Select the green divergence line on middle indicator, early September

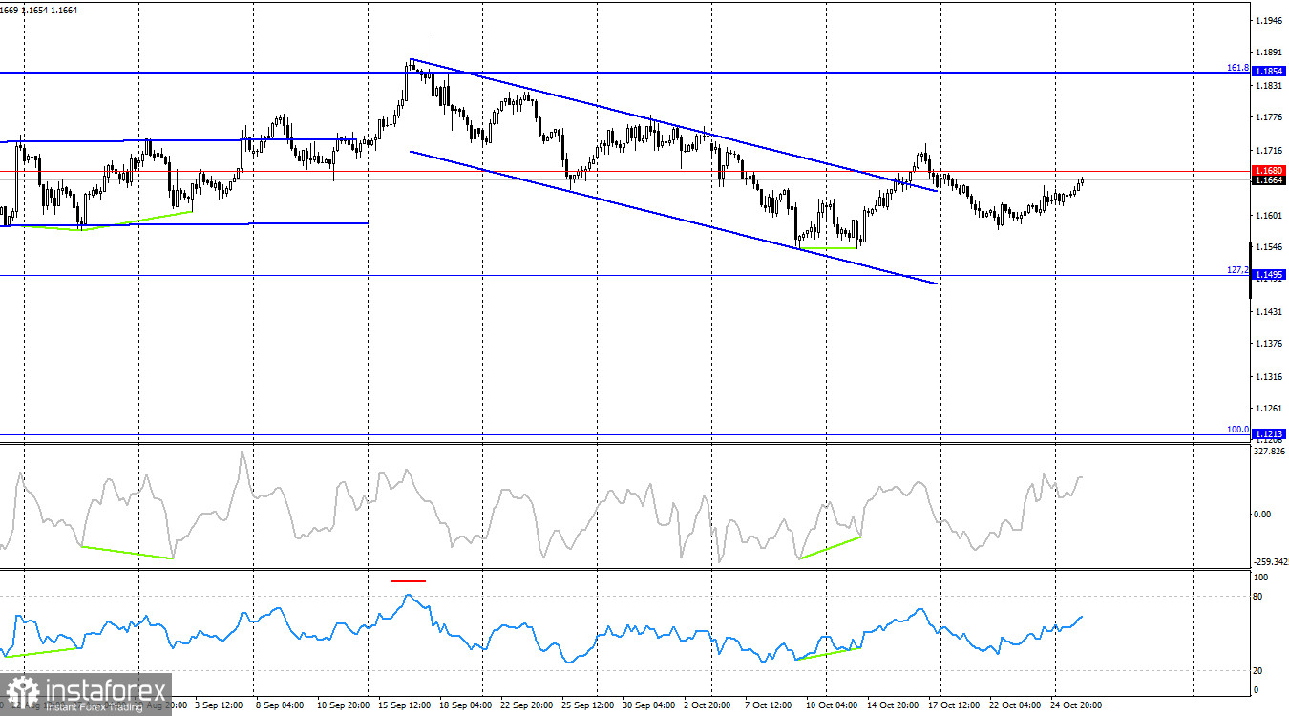tap(127, 552)
